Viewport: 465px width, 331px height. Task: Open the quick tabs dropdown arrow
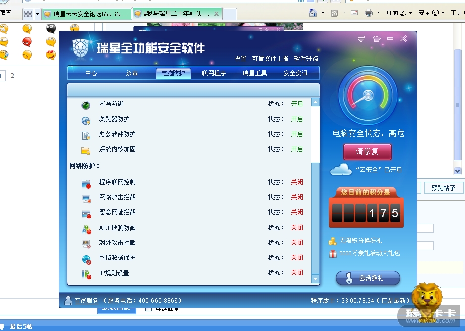pos(37,14)
